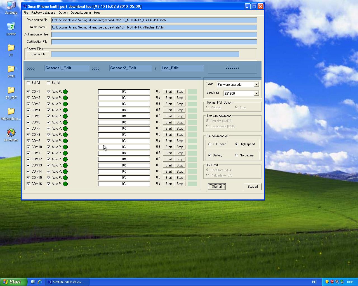Click the Stop all button

253,187
